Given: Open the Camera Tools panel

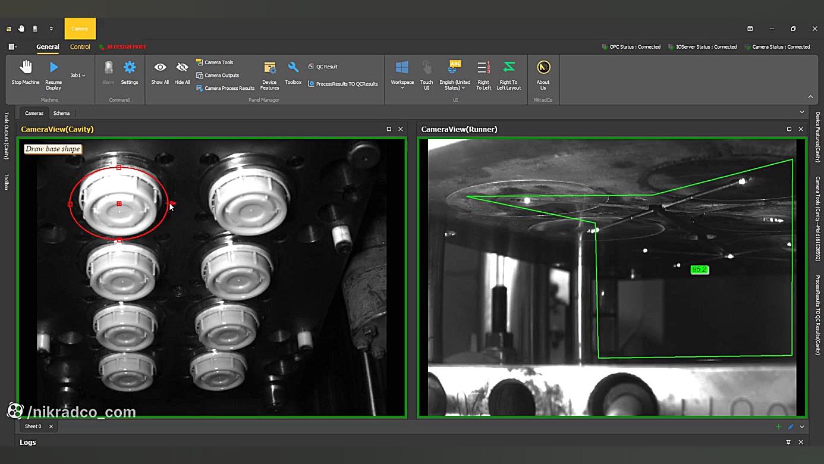Looking at the screenshot, I should point(215,62).
